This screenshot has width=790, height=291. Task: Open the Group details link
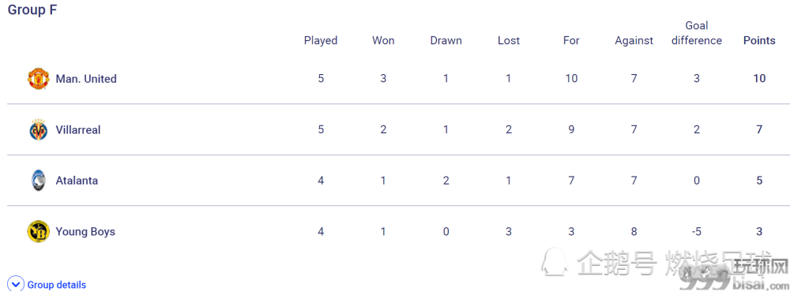tap(56, 285)
